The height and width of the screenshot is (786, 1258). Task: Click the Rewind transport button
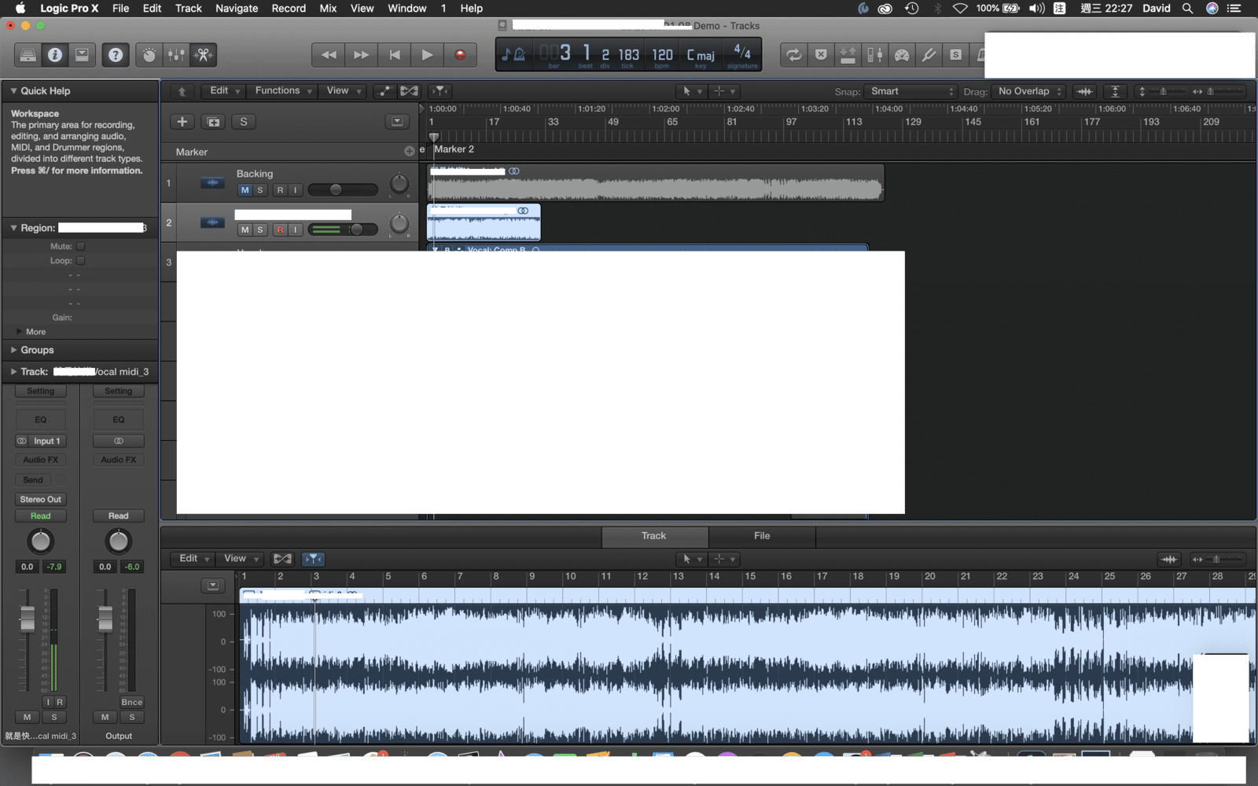(329, 55)
